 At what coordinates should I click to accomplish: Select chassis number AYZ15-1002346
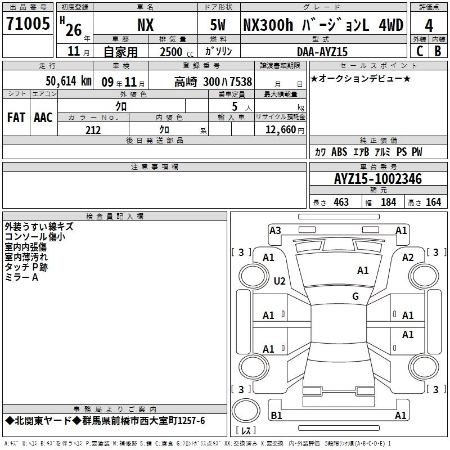tap(378, 179)
